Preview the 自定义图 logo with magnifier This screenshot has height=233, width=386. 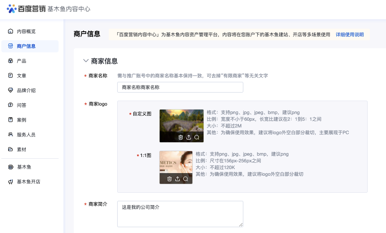[x=197, y=137]
